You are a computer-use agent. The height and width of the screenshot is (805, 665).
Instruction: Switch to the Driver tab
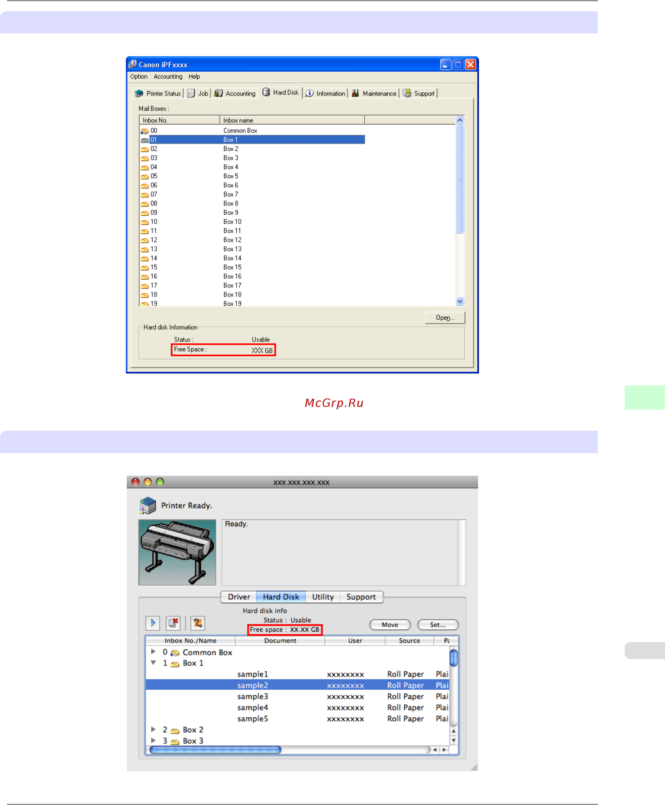(239, 597)
